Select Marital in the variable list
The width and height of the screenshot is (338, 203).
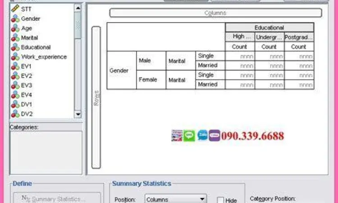point(30,38)
